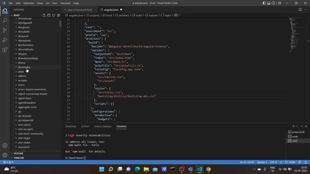Viewport: 310px width, 174px height.
Task: Refresh the BOOT explorer
Action: (x=54, y=15)
